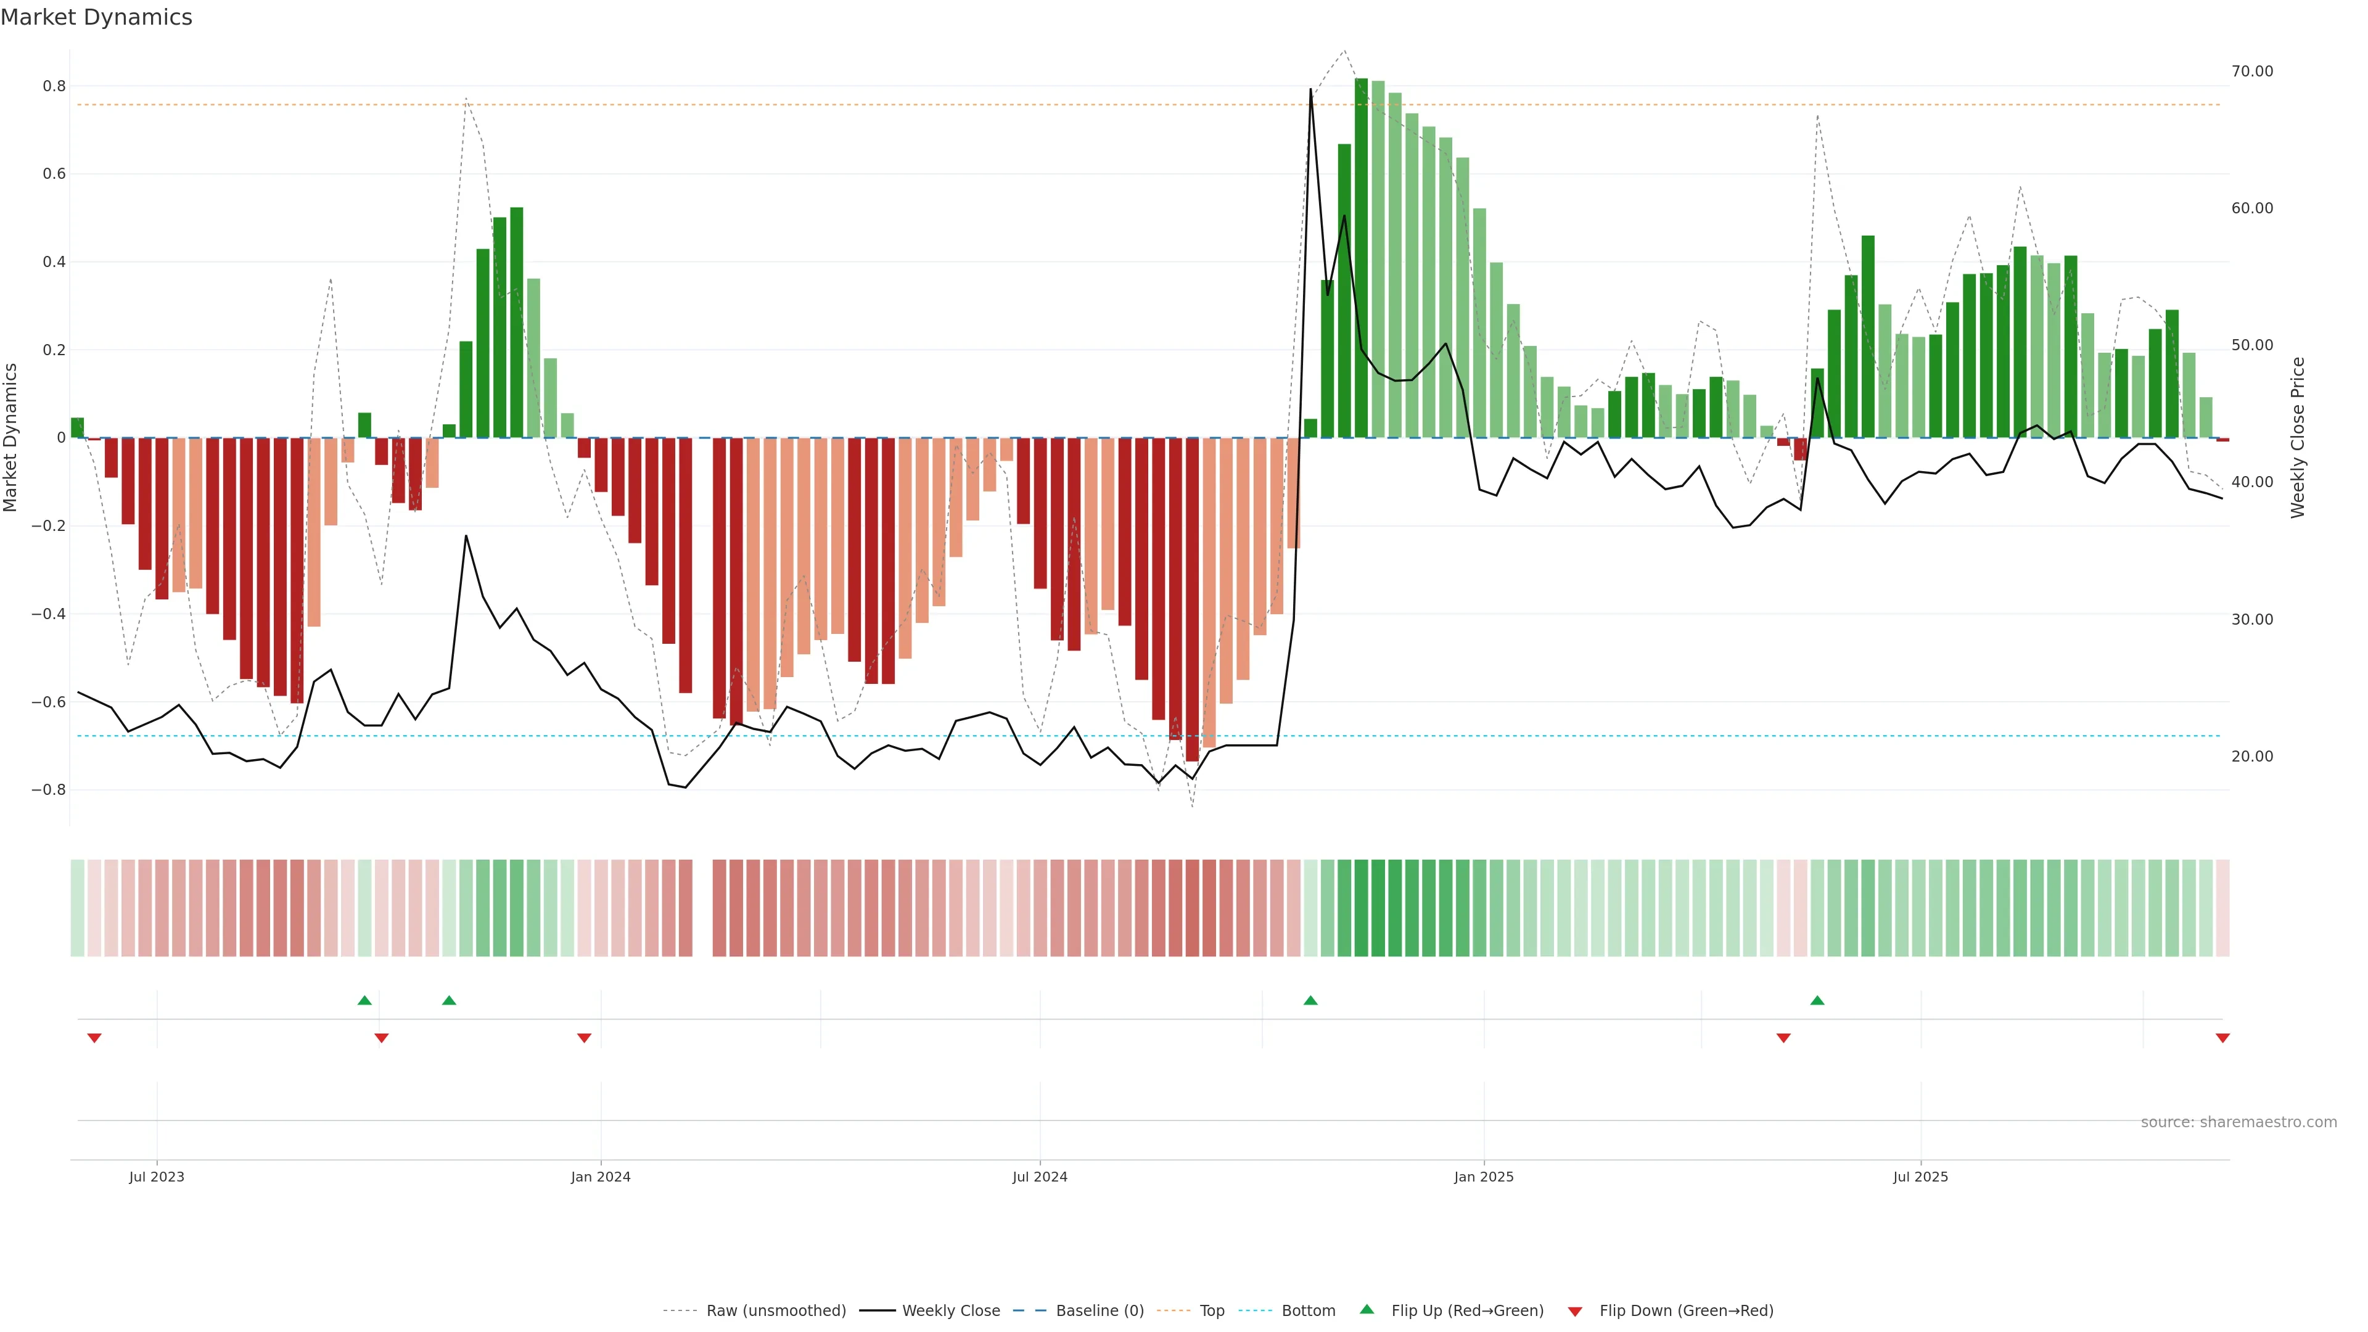Click the 70.00 right axis tick label
The height and width of the screenshot is (1332, 2368).
[2252, 72]
